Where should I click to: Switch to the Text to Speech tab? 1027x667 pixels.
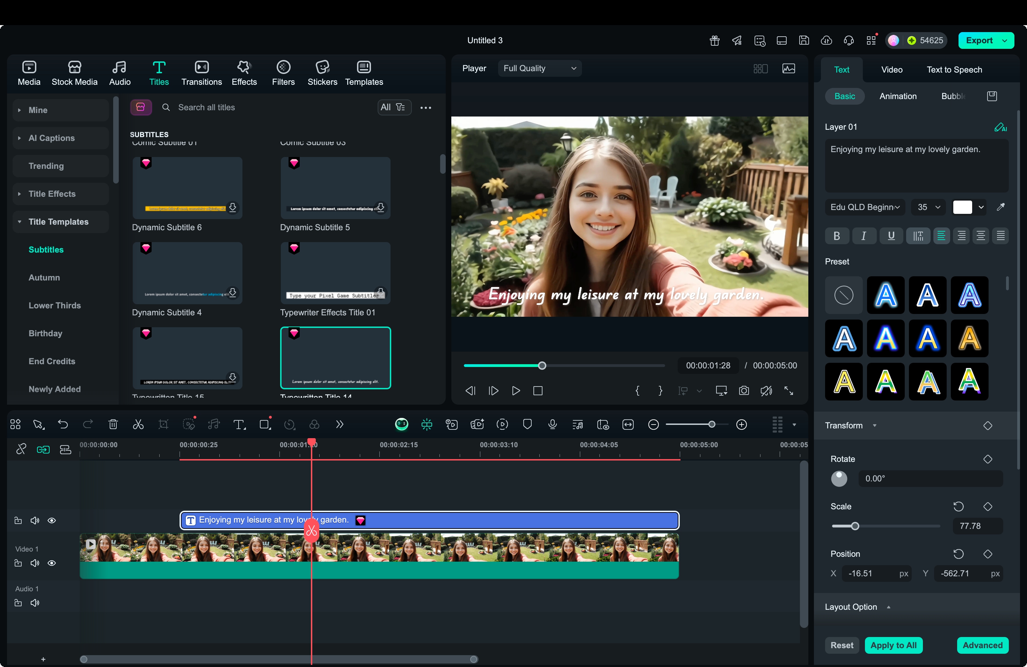click(x=954, y=70)
